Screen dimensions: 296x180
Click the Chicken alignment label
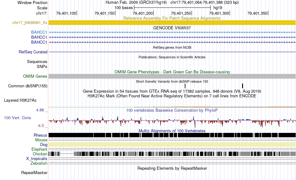pyautogui.click(x=40, y=154)
